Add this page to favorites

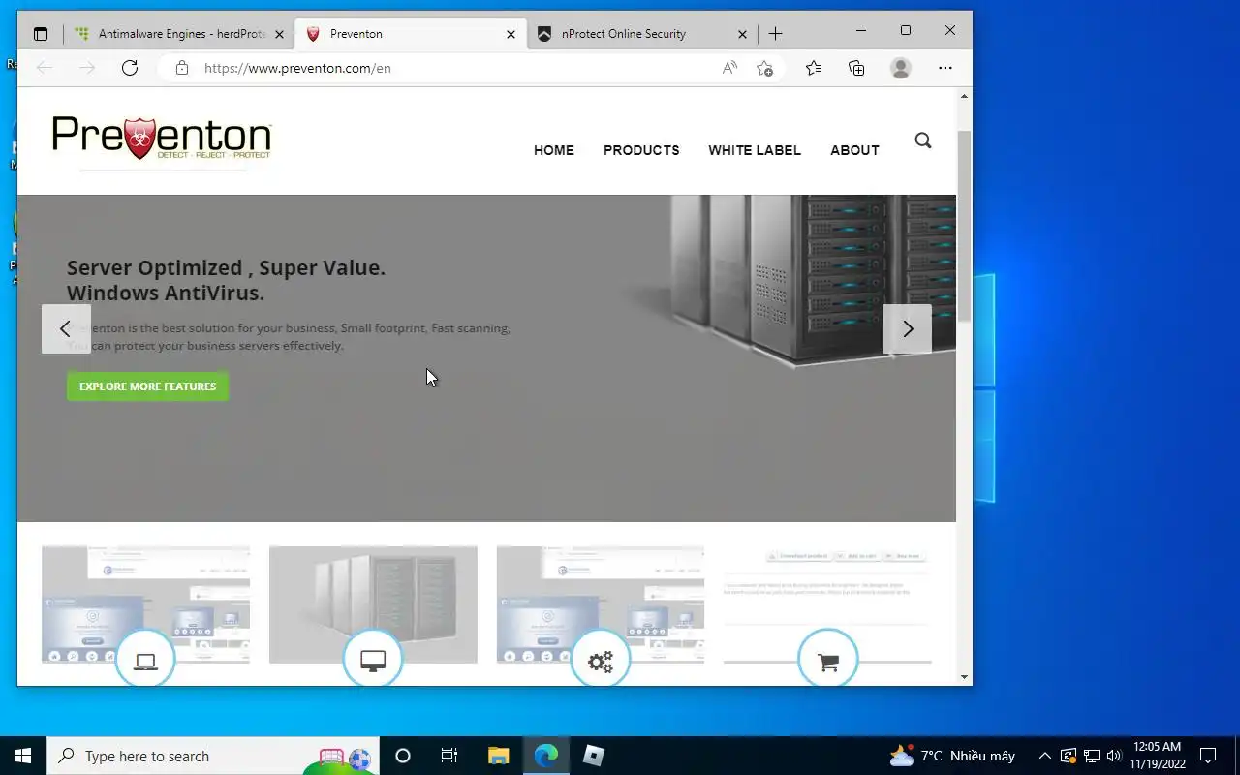[765, 68]
